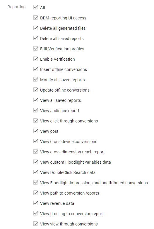This screenshot has height=229, width=154.
Task: Toggle View all saved reports checkbox
Action: [x=36, y=100]
